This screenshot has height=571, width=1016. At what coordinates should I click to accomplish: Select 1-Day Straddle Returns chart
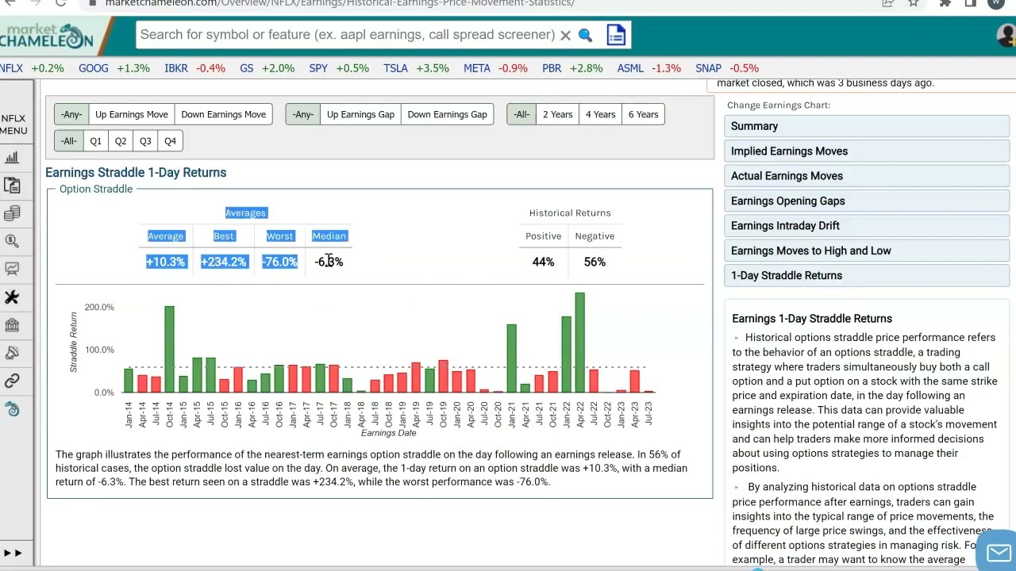pos(867,275)
